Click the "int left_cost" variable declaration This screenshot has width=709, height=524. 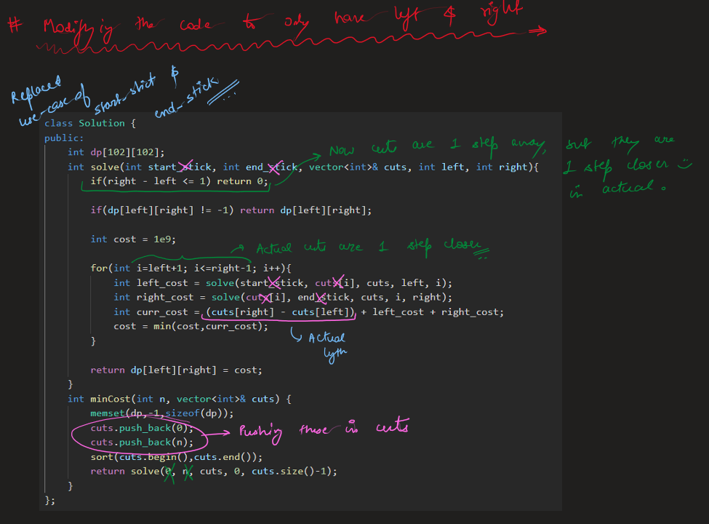(x=148, y=283)
